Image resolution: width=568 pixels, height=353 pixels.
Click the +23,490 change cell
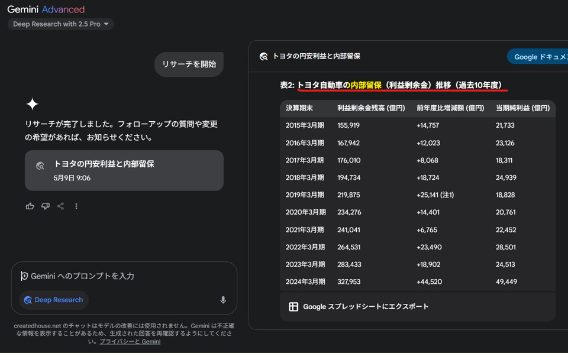(430, 247)
